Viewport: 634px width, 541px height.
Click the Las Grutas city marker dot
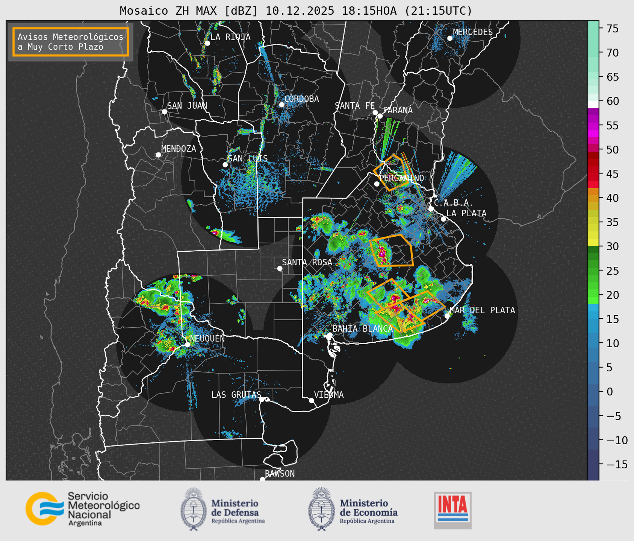262,400
